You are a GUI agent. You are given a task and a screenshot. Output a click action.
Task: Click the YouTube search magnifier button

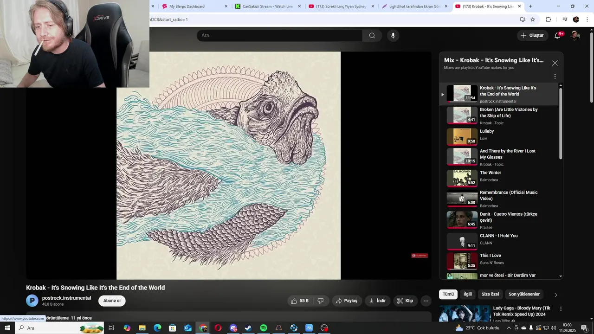click(372, 36)
